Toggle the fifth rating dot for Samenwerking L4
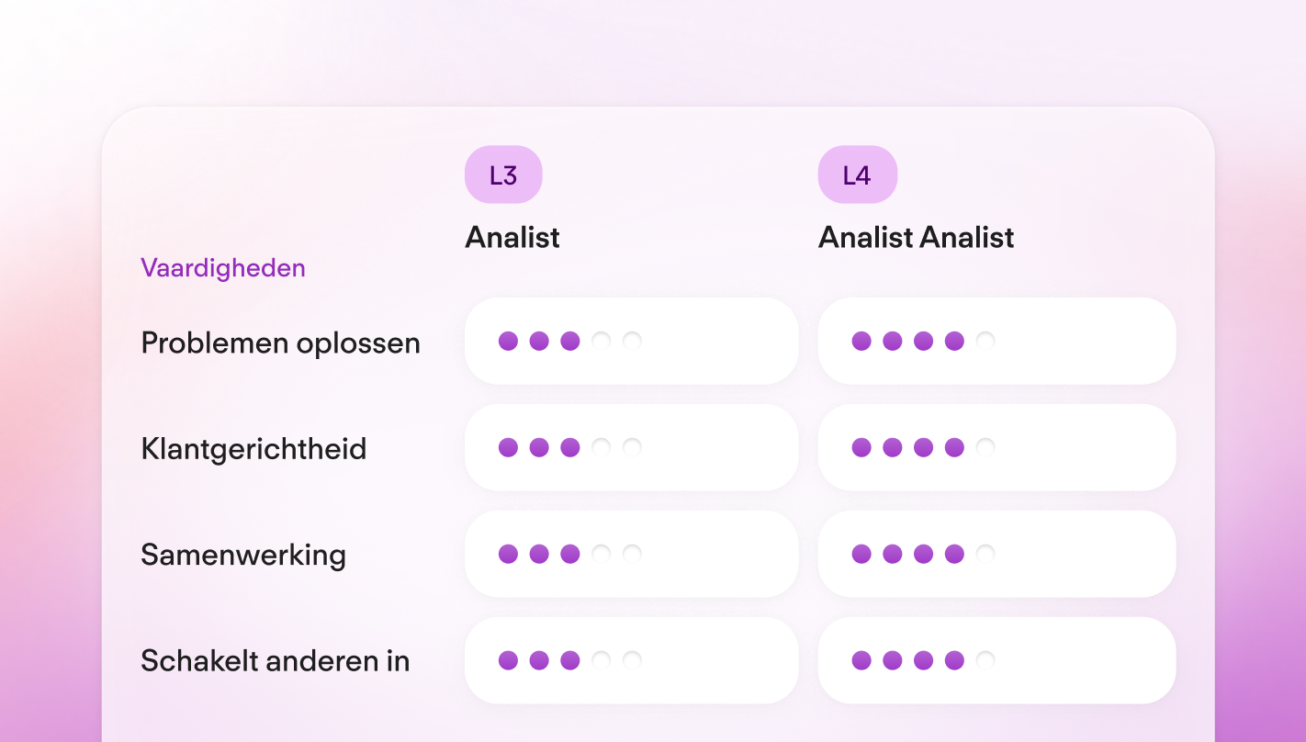This screenshot has width=1306, height=742. pyautogui.click(x=985, y=554)
